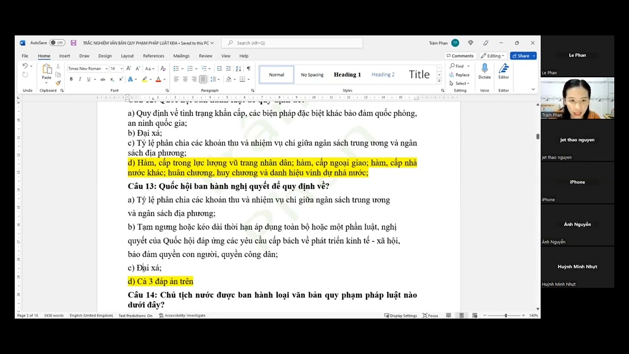629x354 pixels.
Task: Increase font size with grow font icon
Action: point(129,68)
